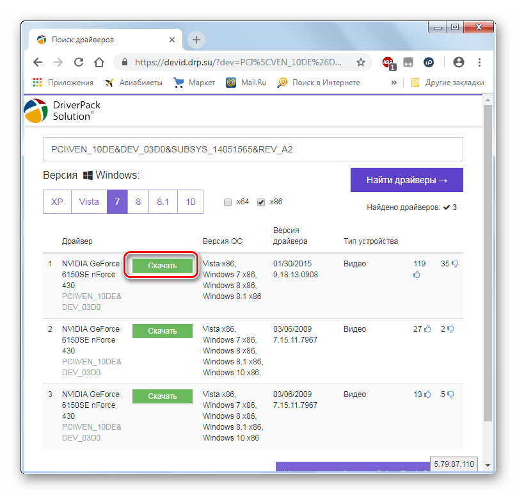This screenshot has width=517, height=495.
Task: Download driver number 3
Action: point(163,396)
